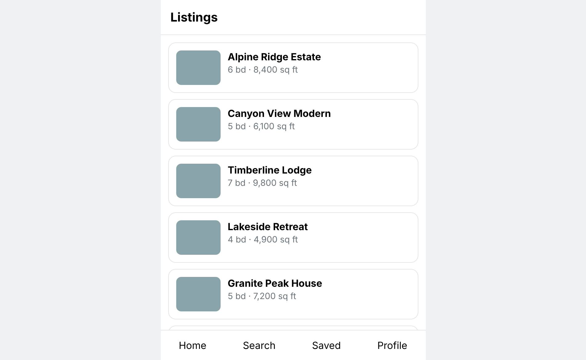Viewport: 586px width, 360px height.
Task: Open the Profile tab
Action: (x=392, y=345)
